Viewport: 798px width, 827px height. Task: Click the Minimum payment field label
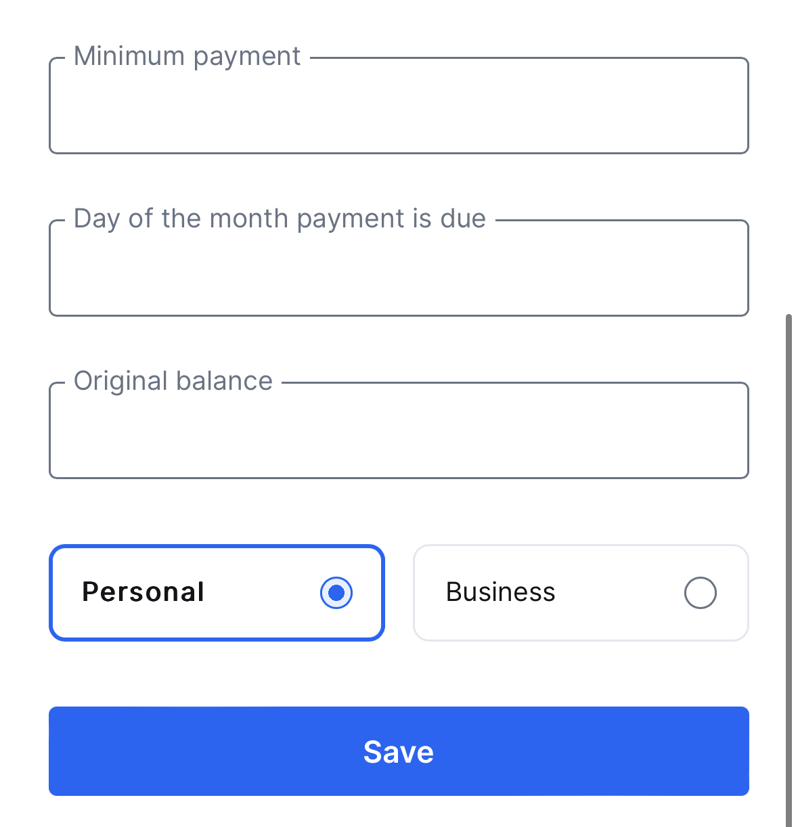coord(187,56)
